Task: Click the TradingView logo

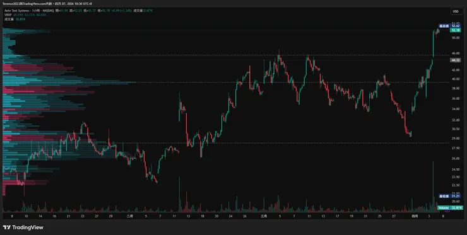Action: (23, 227)
